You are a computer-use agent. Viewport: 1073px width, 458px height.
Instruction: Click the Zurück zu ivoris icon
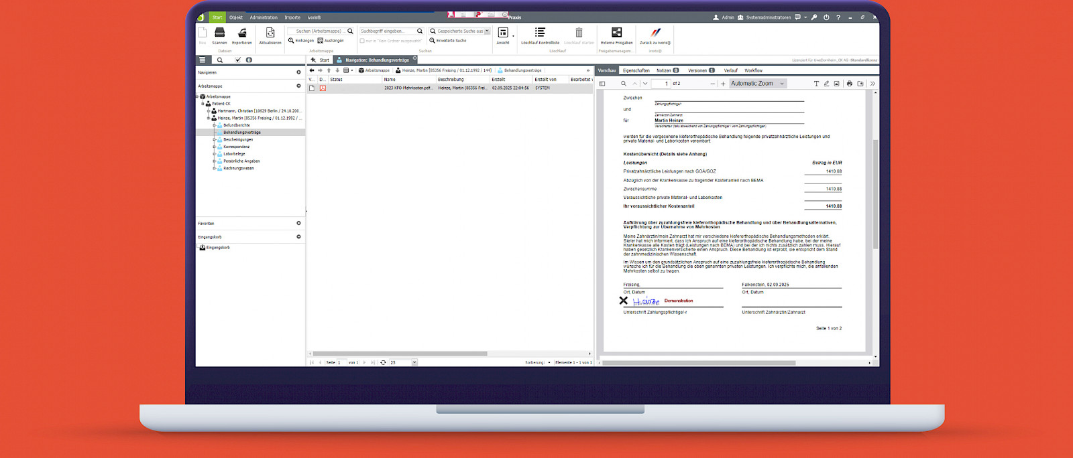[x=655, y=33]
